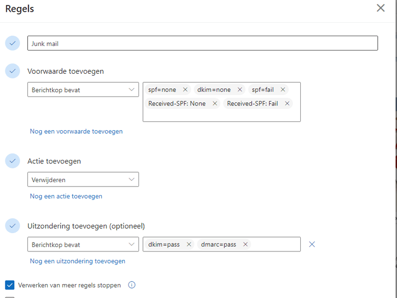Click Nog een uitzondering toevoegen
This screenshot has height=298, width=397.
click(x=77, y=261)
